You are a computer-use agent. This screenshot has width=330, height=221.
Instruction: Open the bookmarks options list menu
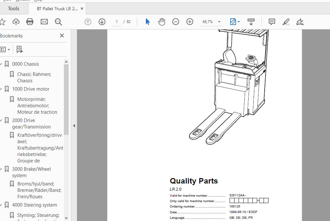point(4,50)
